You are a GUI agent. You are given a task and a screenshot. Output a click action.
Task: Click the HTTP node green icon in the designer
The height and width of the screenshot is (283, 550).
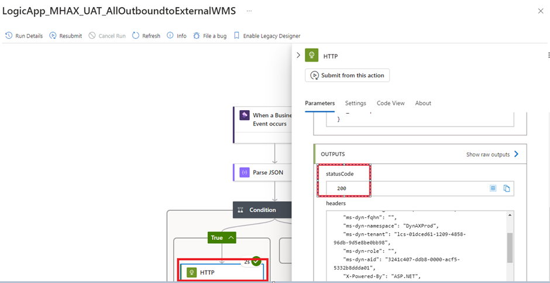(191, 272)
